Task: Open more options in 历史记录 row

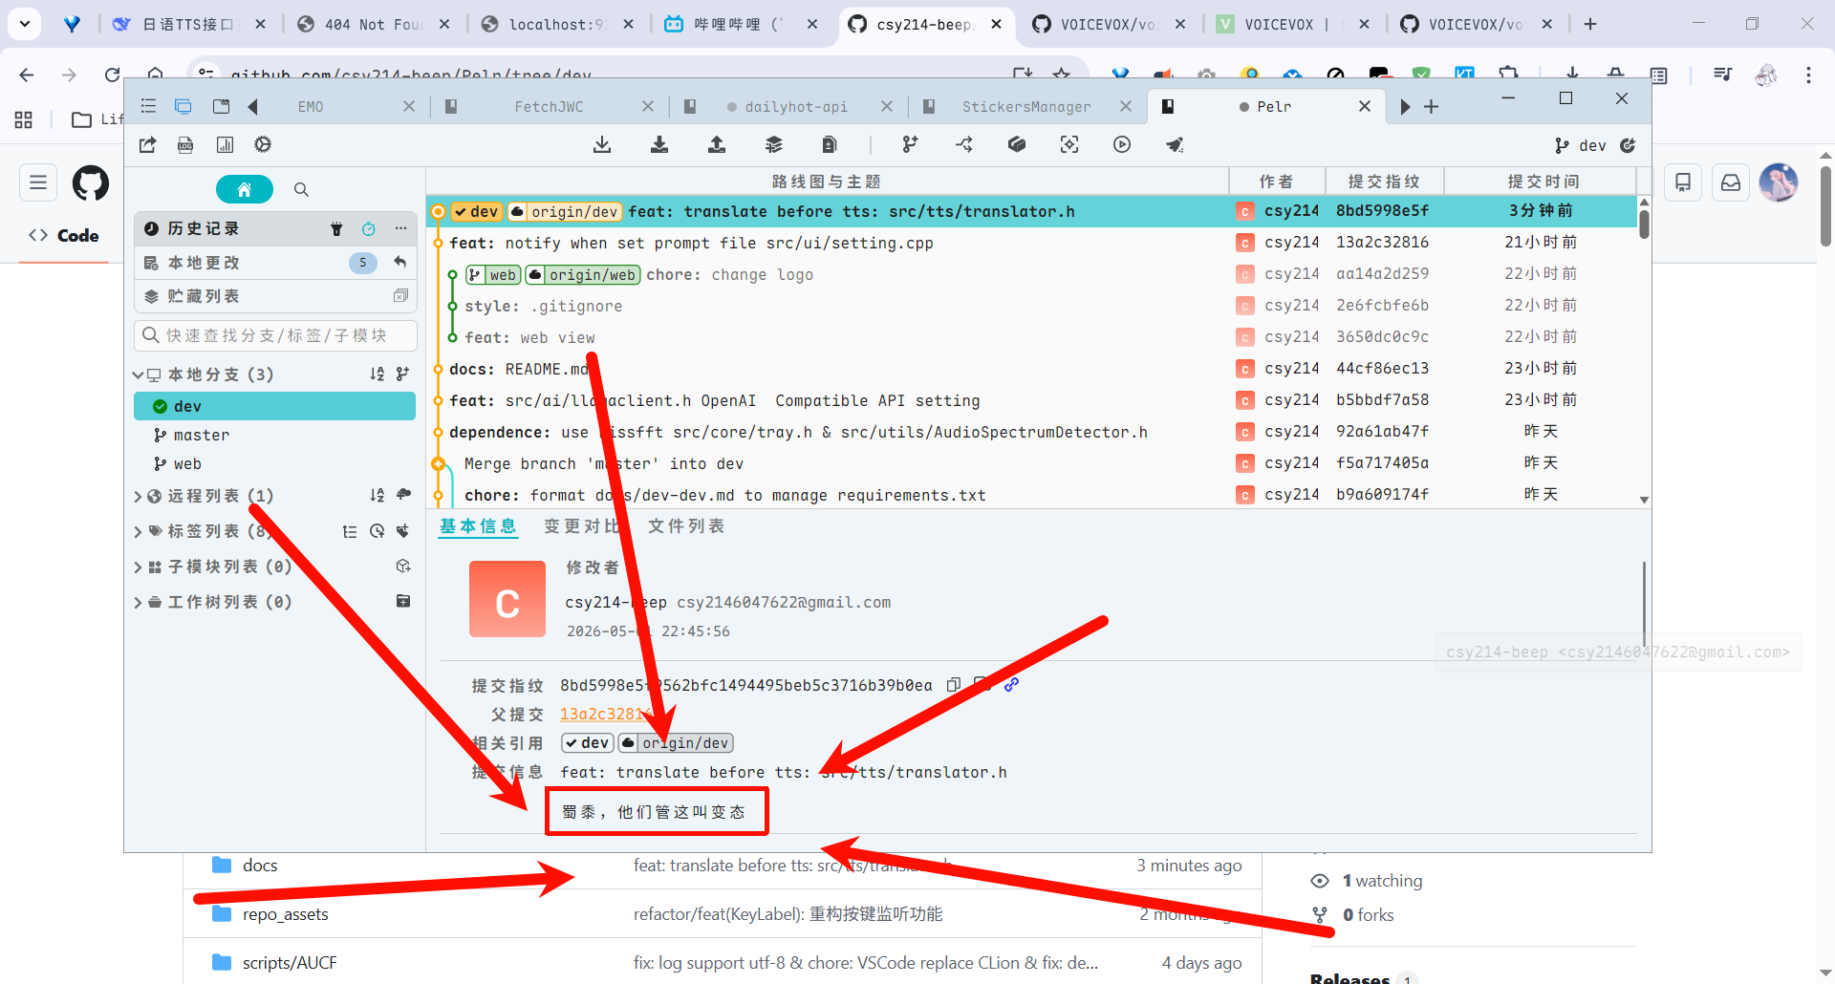Action: pos(400,228)
